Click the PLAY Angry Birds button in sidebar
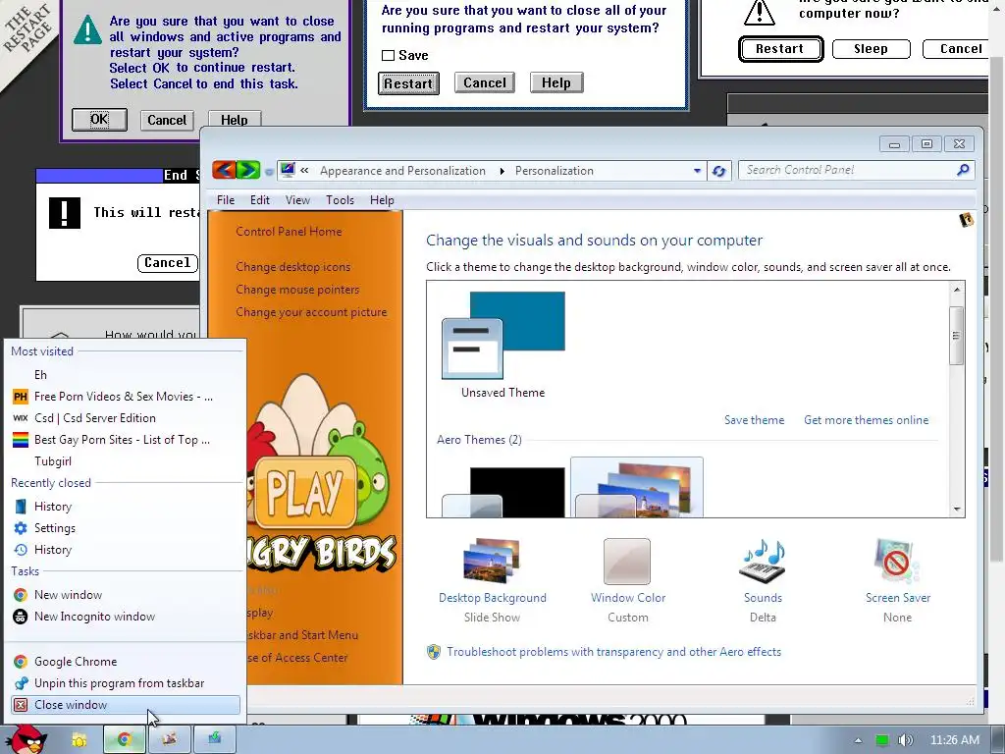The image size is (1005, 754). 305,492
